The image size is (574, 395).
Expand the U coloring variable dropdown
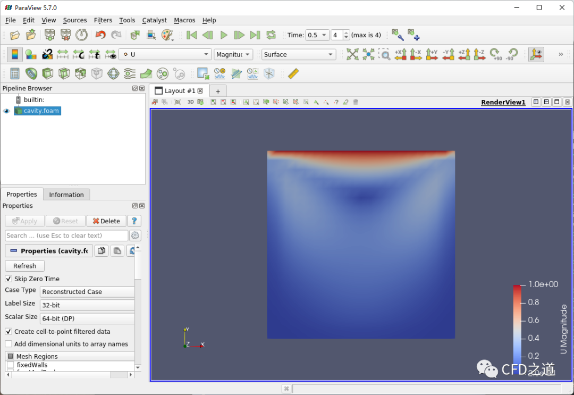(165, 54)
